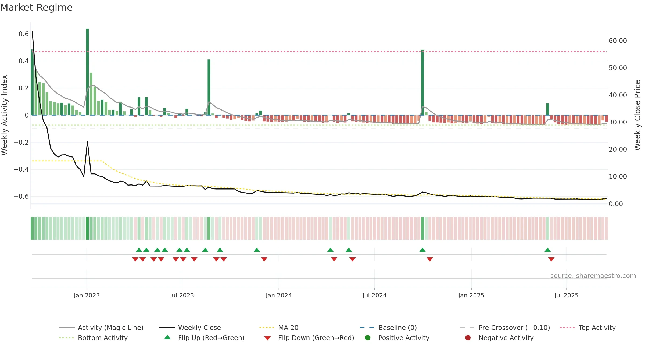The height and width of the screenshot is (363, 645).
Task: Click the −0.4 activity index tick
Action: pos(21,169)
